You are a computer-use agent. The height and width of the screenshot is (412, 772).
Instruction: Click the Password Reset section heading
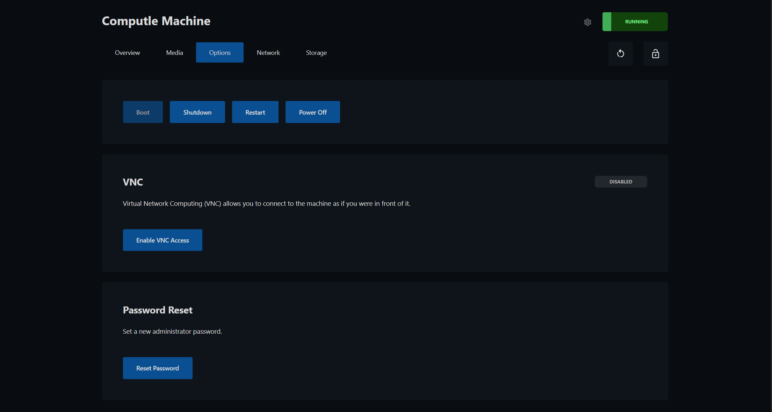click(158, 310)
